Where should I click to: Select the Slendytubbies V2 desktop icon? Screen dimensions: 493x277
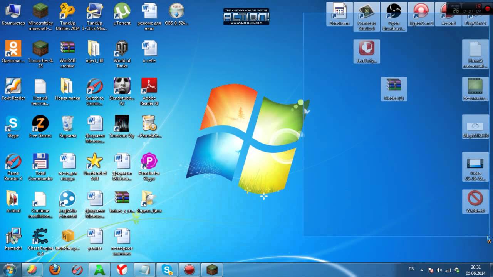(122, 92)
